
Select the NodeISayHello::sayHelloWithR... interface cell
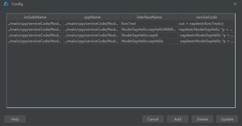[x=149, y=29]
